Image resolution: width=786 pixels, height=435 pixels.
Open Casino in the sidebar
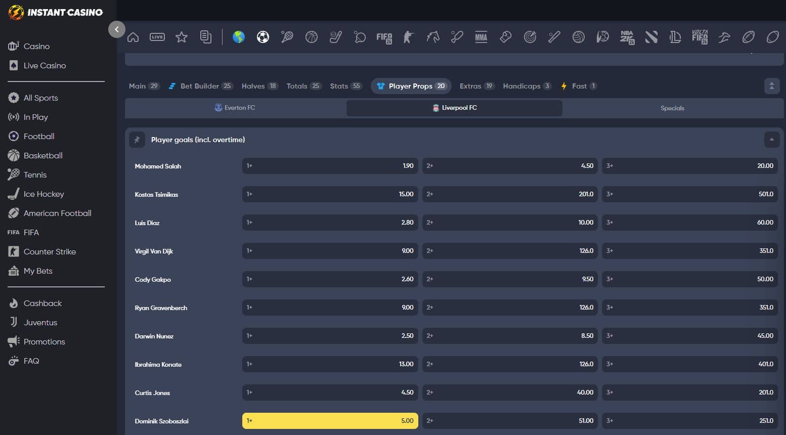[36, 46]
